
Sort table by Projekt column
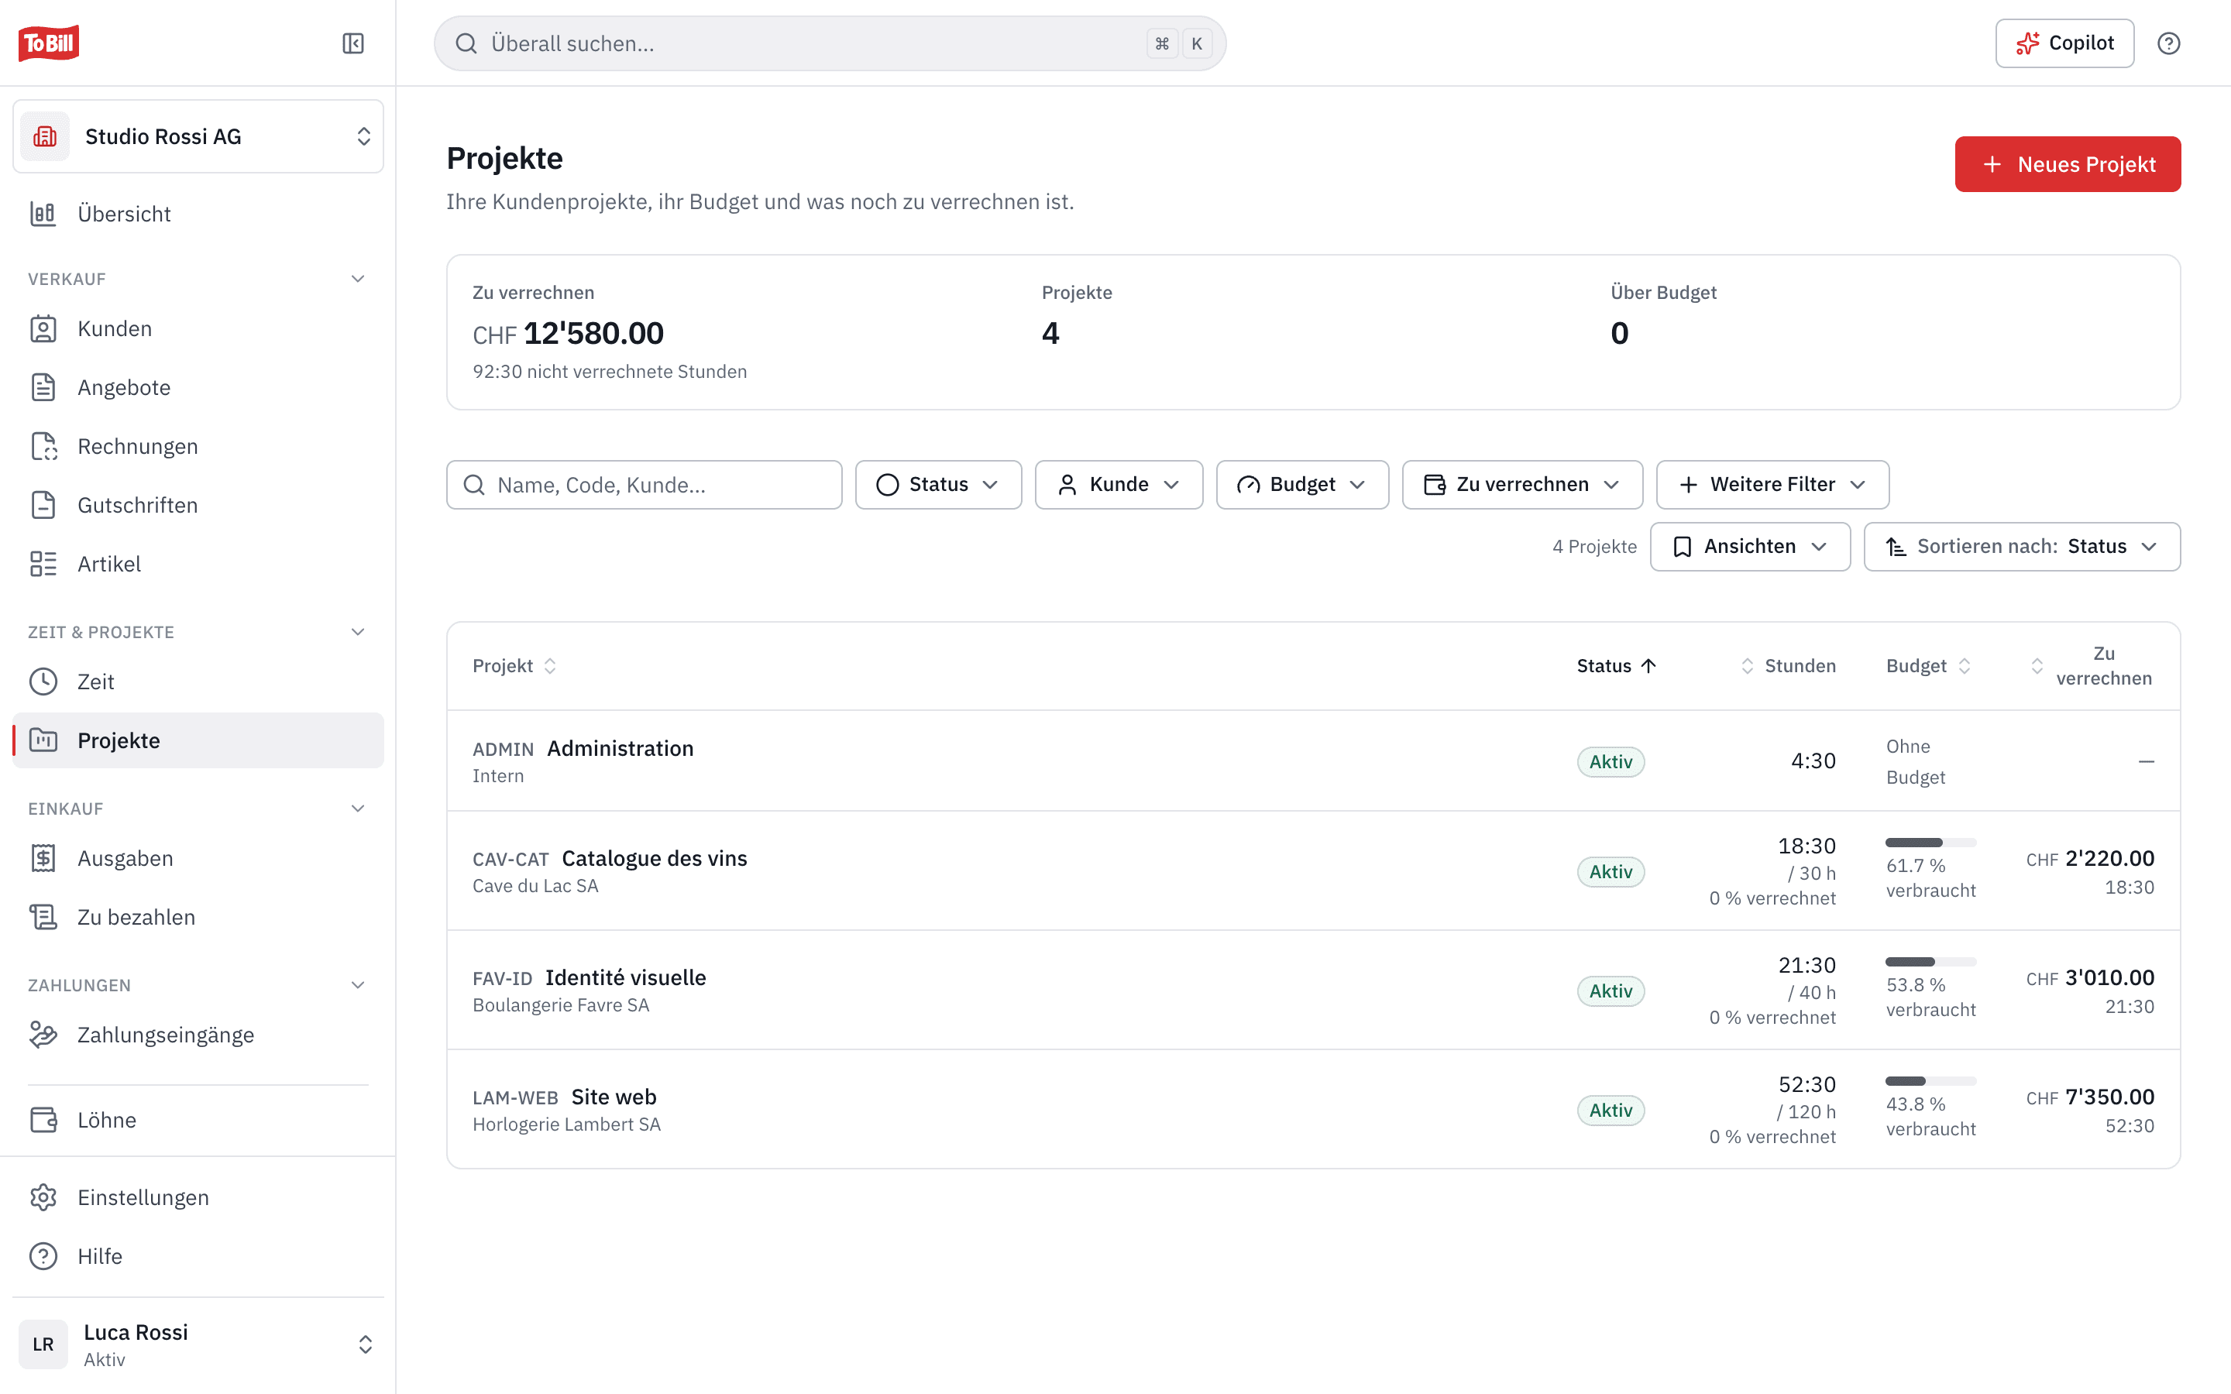(514, 666)
